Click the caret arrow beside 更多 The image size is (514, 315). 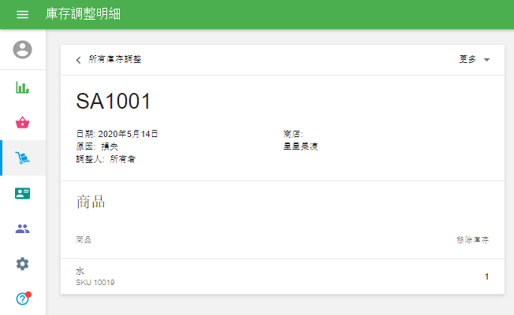486,60
